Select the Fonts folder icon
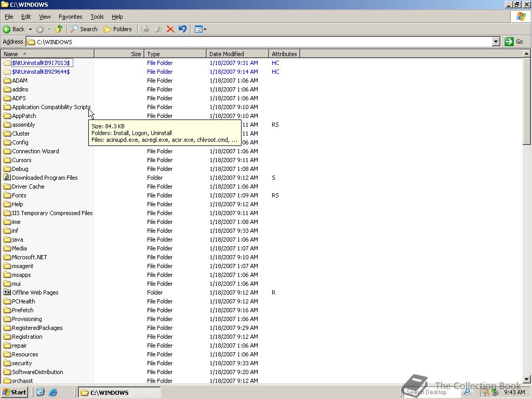This screenshot has width=532, height=399. [x=7, y=195]
